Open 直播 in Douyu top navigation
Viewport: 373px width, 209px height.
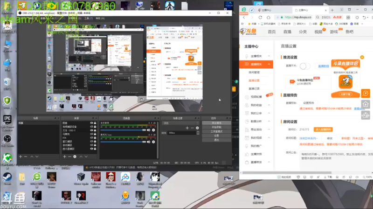(287, 32)
